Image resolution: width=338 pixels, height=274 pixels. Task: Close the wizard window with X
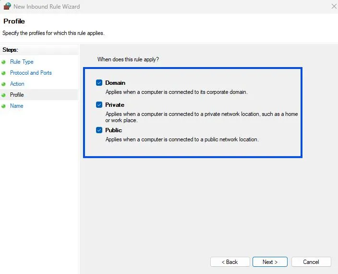[334, 7]
